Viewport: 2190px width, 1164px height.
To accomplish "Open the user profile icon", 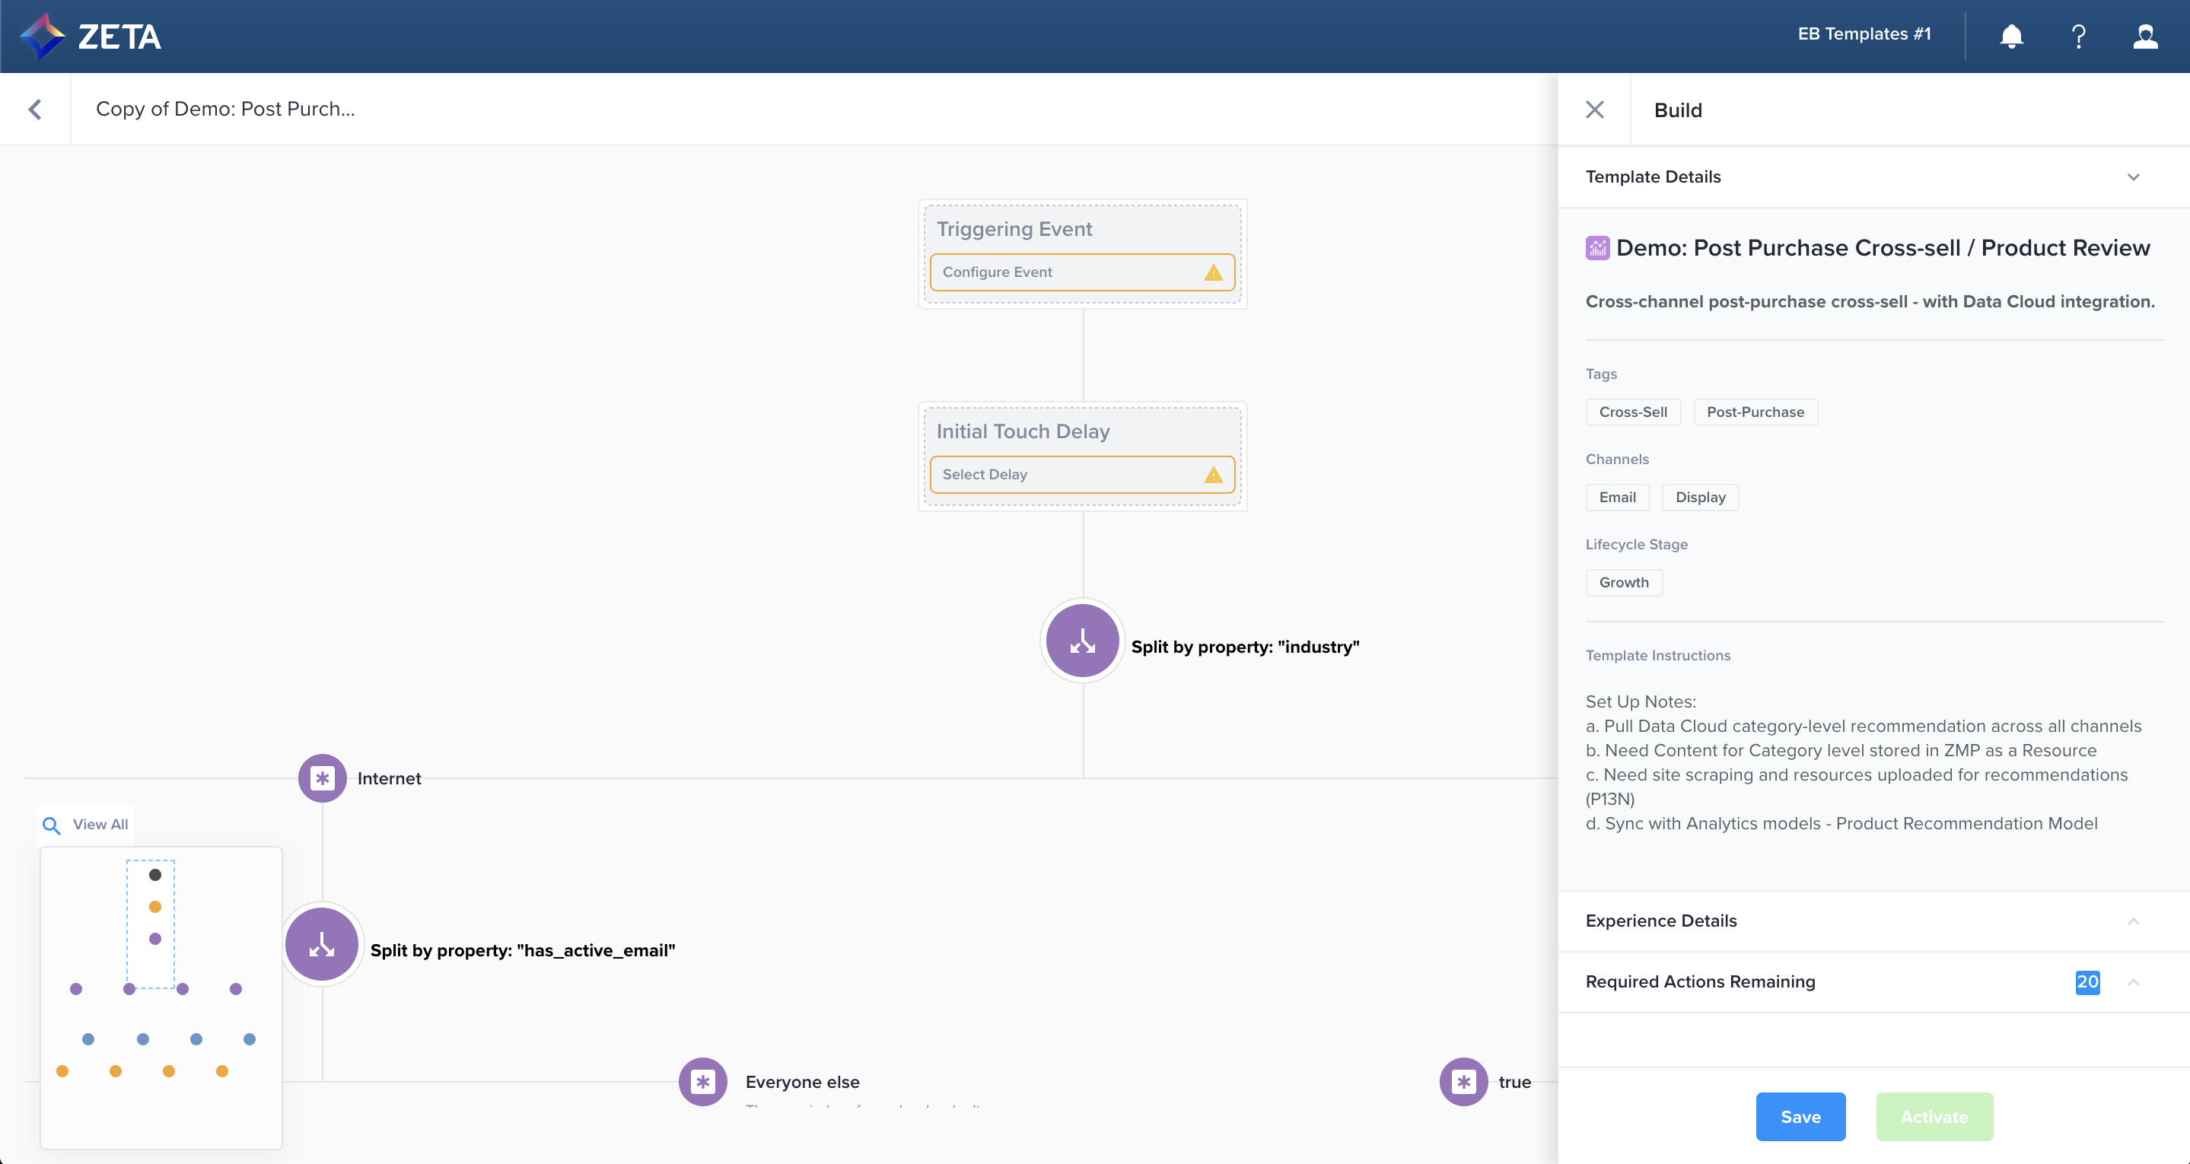I will pyautogui.click(x=2145, y=37).
